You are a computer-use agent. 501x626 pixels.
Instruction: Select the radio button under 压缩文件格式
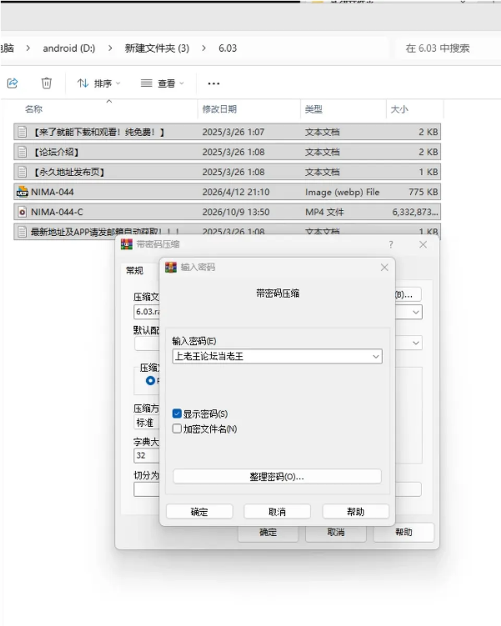[150, 381]
